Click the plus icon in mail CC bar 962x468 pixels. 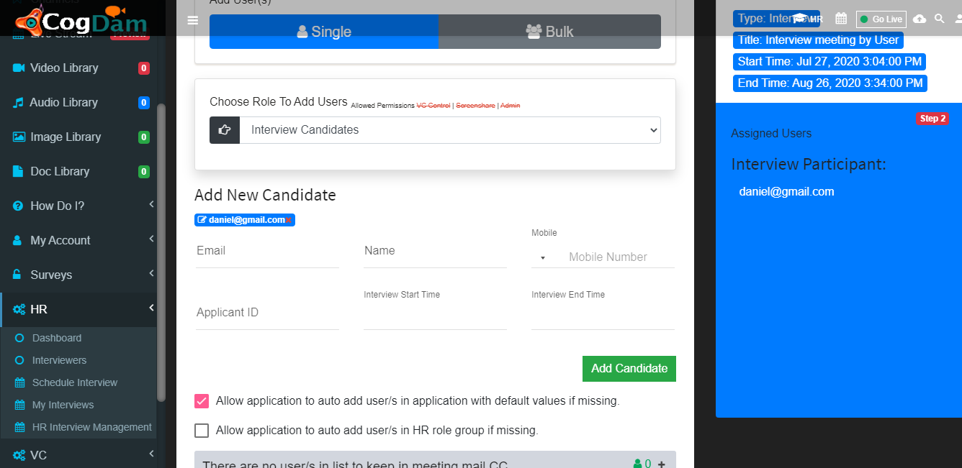(x=661, y=464)
